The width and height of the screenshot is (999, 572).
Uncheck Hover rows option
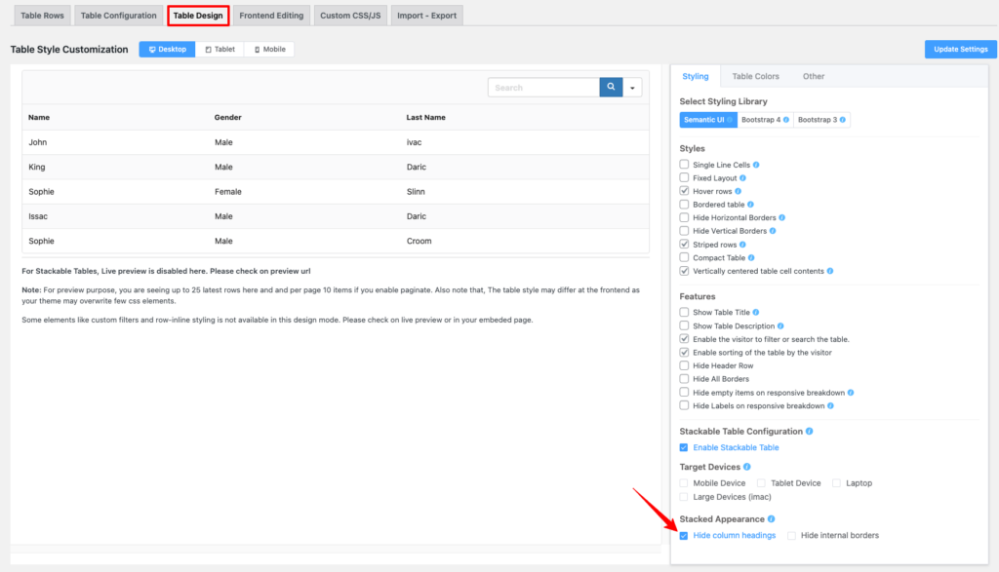(684, 191)
